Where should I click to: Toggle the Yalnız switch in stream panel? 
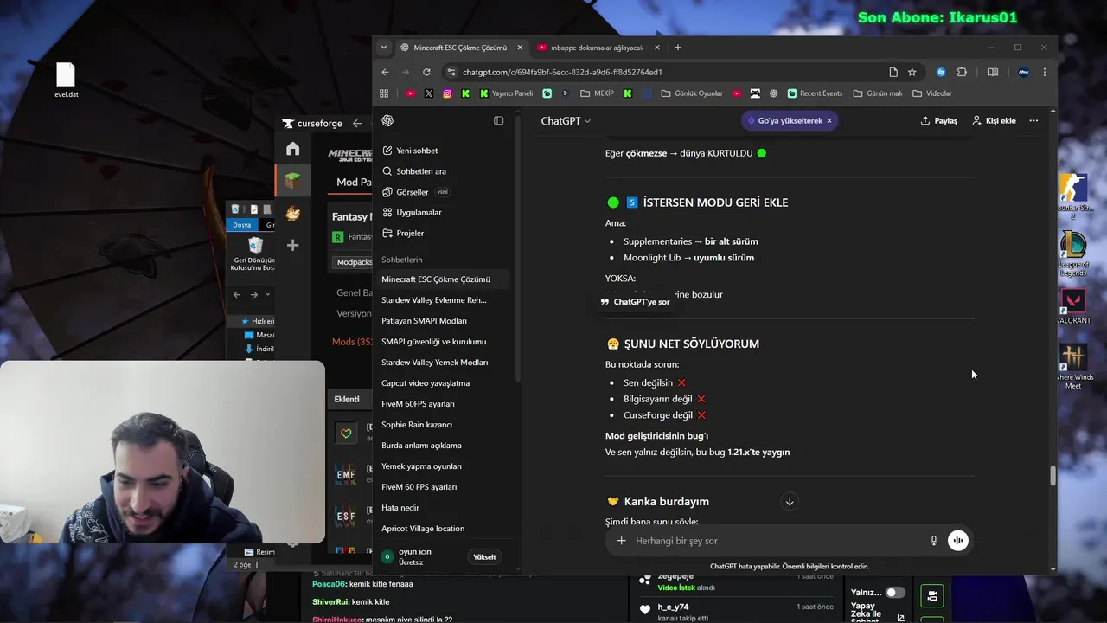(895, 593)
